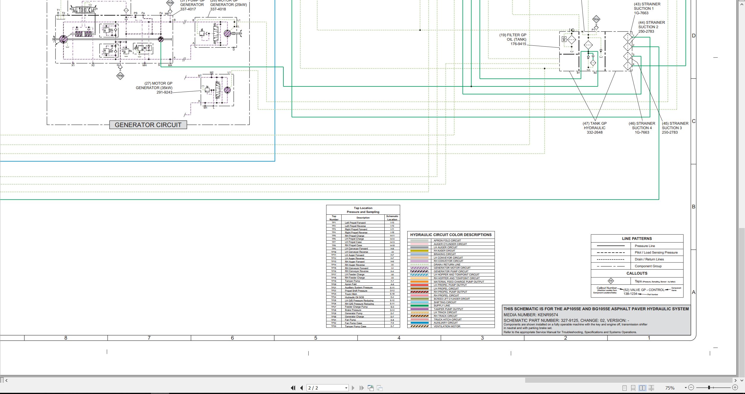745x394 pixels.
Task: Click the TP30 tap symbol
Action: 120,76
